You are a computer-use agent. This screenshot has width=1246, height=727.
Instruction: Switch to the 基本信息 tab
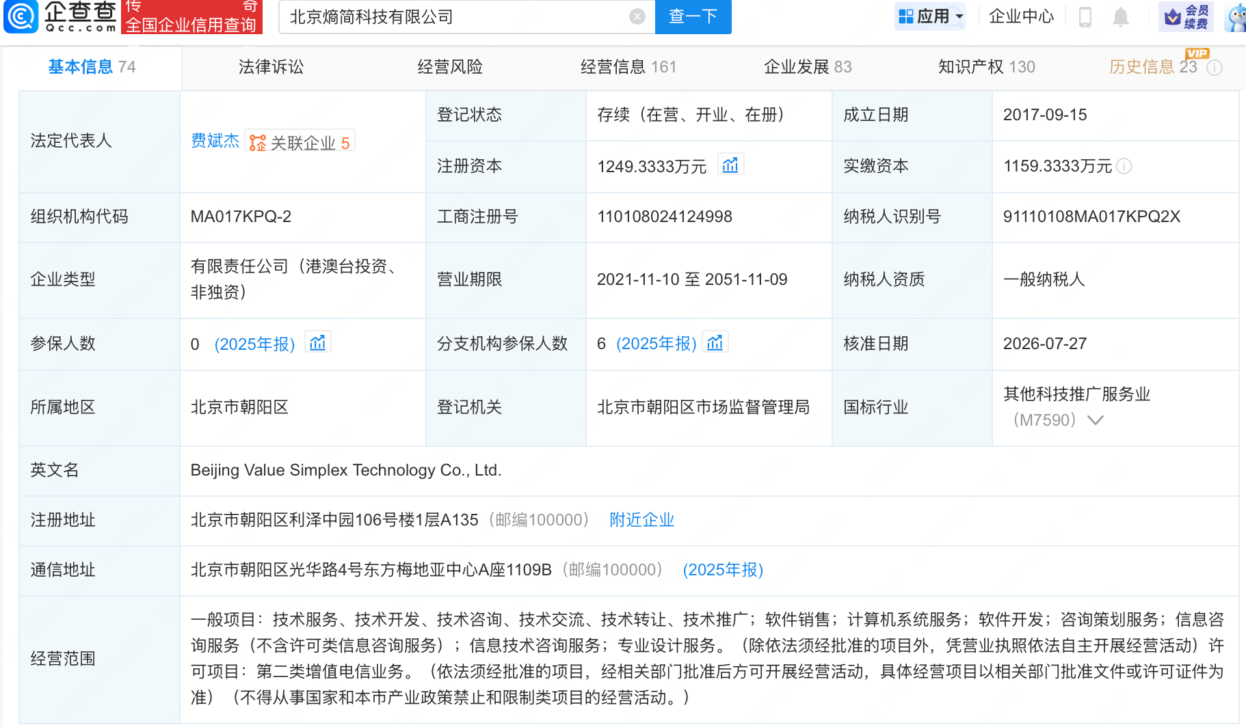tap(92, 67)
